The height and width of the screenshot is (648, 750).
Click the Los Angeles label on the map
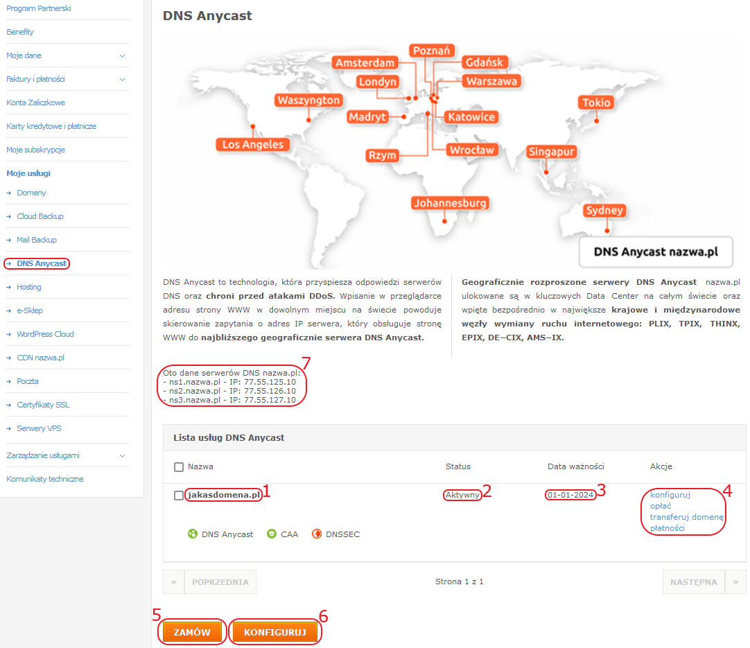click(252, 144)
